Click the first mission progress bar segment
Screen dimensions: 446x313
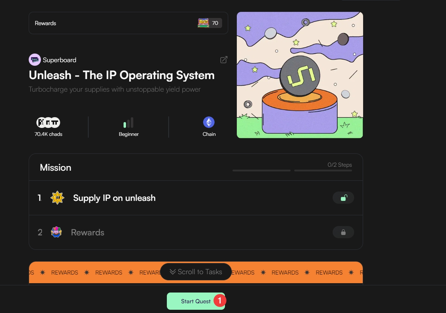pos(262,170)
